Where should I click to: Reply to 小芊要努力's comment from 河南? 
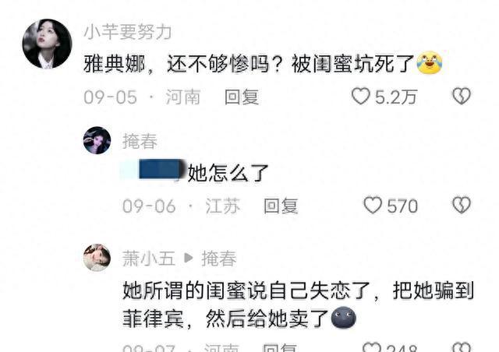(242, 97)
